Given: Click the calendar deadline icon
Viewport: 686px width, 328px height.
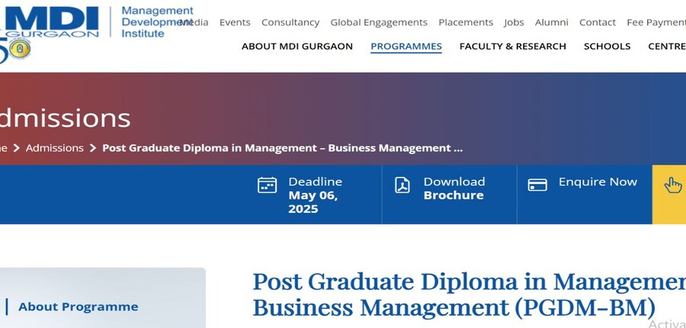Looking at the screenshot, I should (267, 185).
